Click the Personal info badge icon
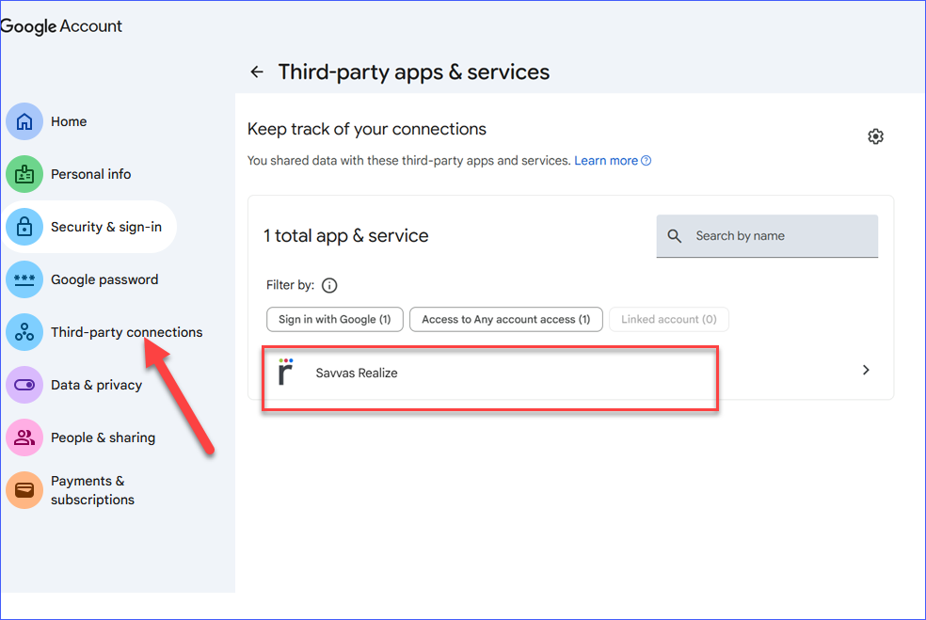The image size is (926, 620). [x=24, y=174]
